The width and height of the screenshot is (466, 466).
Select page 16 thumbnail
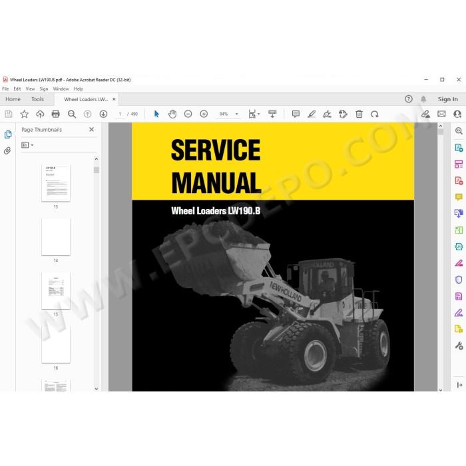coord(56,344)
